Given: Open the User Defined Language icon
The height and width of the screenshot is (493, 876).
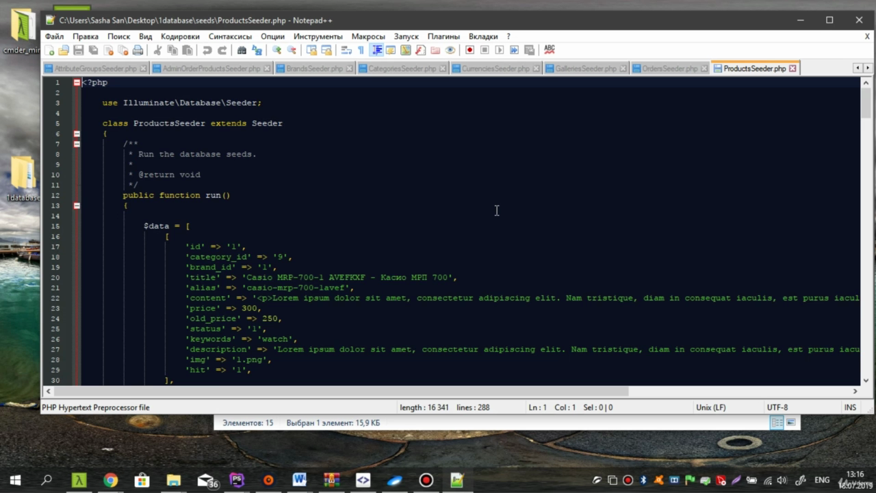Looking at the screenshot, I should 391,50.
